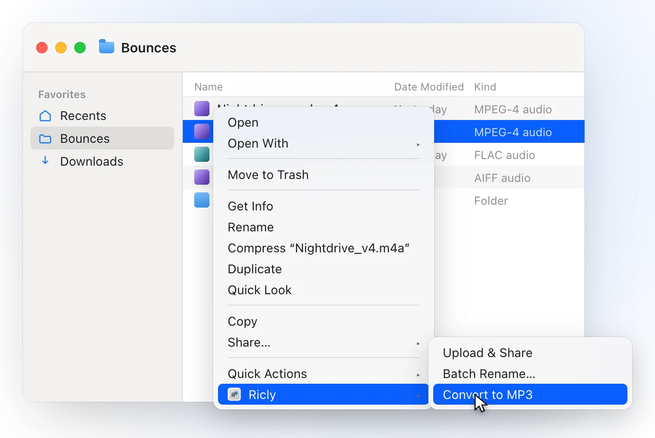Click the Downloads arrow icon in the sidebar
The image size is (655, 438).
pos(45,160)
